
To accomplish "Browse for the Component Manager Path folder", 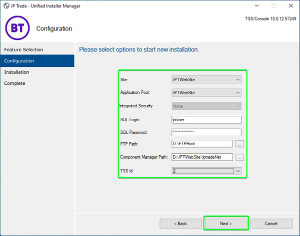I will 239,157.
